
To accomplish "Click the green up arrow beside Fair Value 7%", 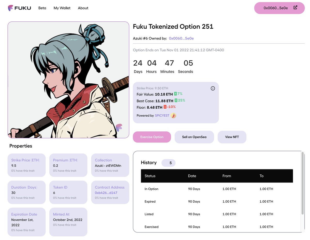I will [175, 94].
